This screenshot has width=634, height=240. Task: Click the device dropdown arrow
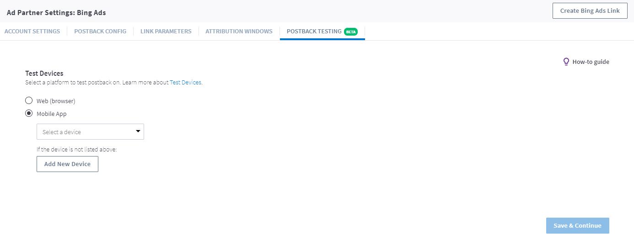click(138, 131)
